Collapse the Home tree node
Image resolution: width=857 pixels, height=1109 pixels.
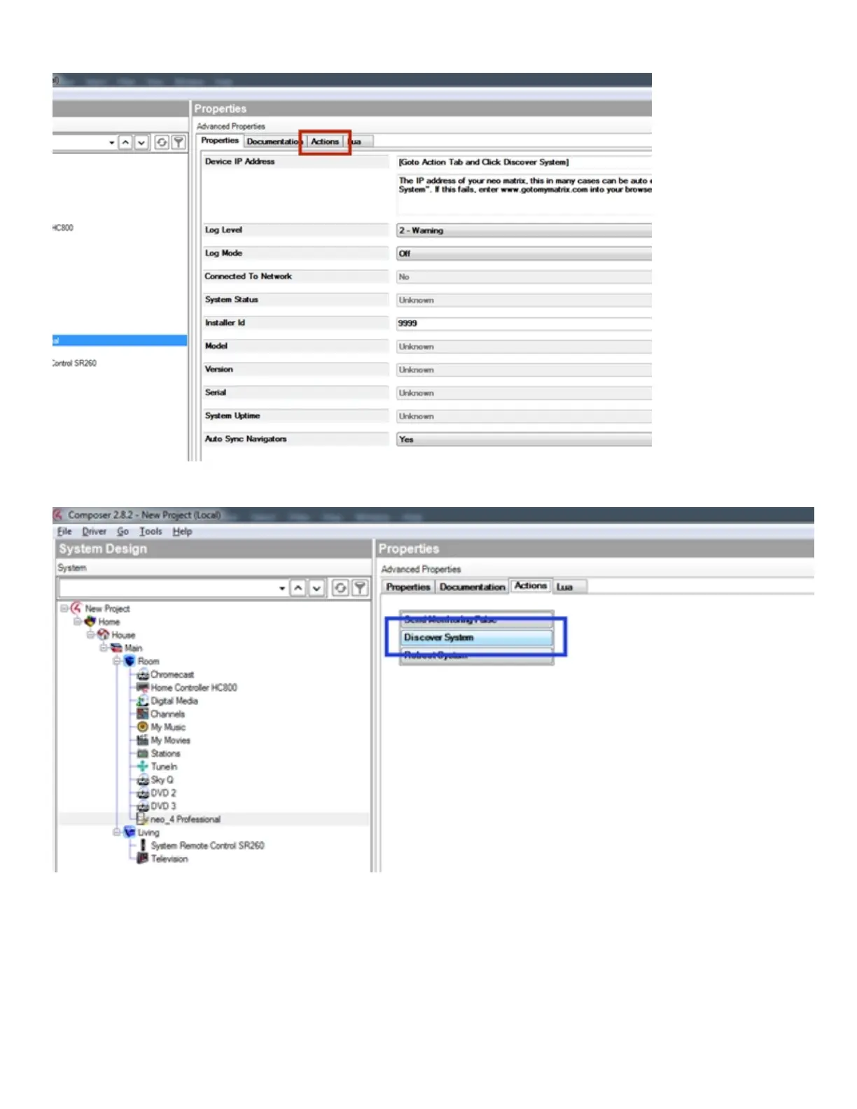(x=77, y=622)
